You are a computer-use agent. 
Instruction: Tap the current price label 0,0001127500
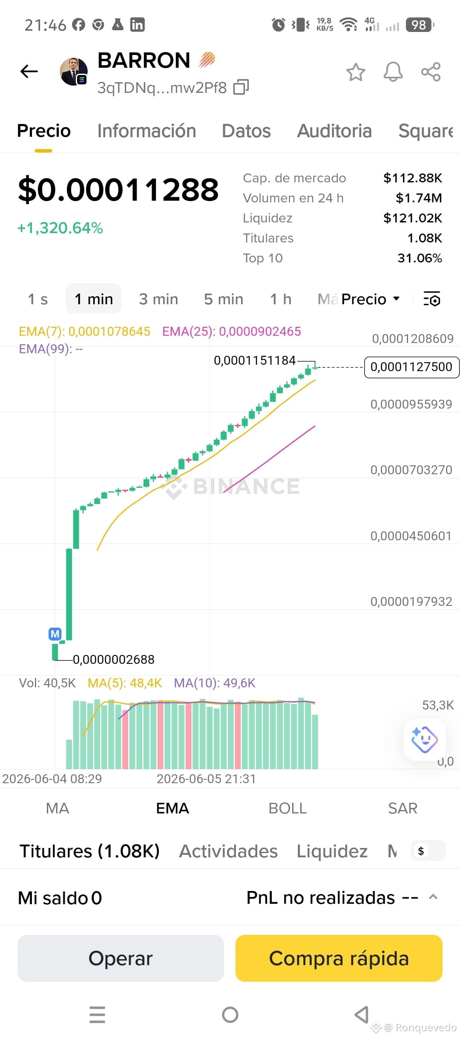coord(411,367)
